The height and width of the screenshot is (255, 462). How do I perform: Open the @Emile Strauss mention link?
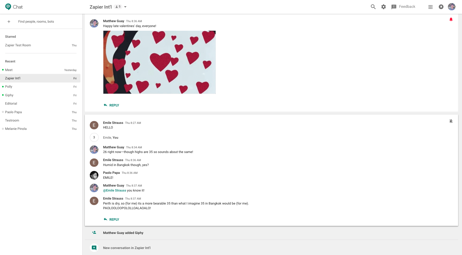[x=114, y=190]
